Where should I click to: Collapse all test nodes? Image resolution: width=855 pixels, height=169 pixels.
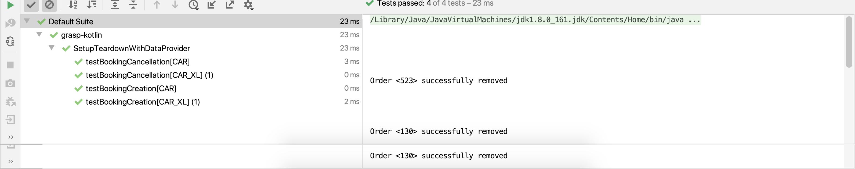click(x=133, y=5)
